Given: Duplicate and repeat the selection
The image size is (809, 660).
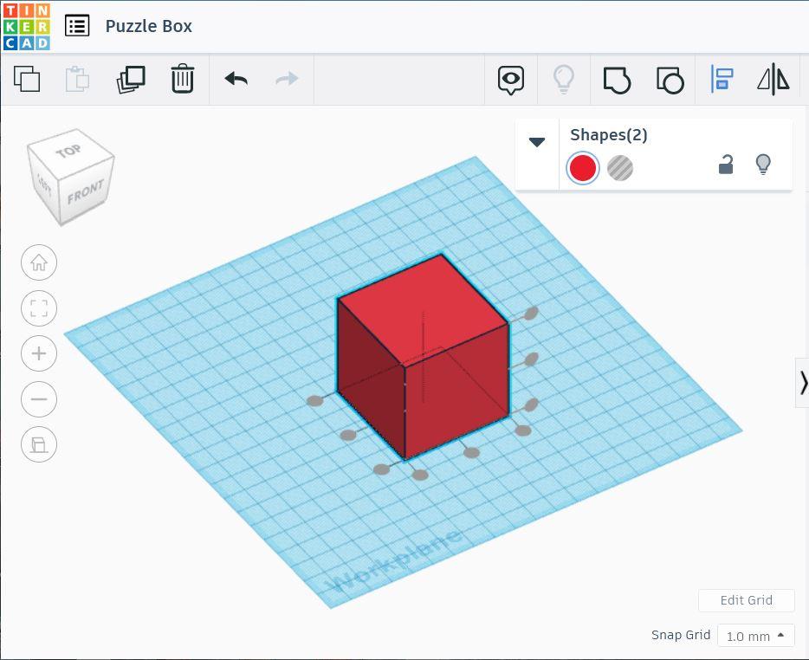Looking at the screenshot, I should click(131, 80).
